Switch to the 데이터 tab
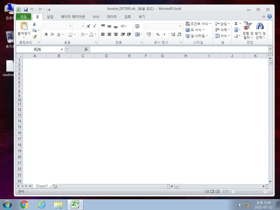The image size is (280, 210). (112, 17)
